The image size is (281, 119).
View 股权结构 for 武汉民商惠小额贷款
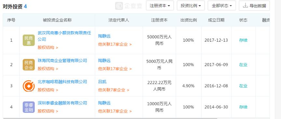pos(48,48)
